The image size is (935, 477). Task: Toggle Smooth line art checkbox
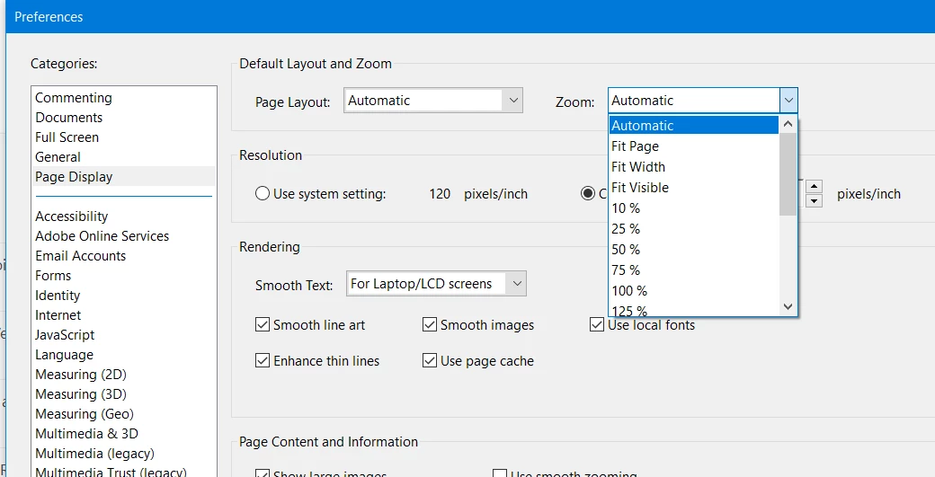pyautogui.click(x=263, y=324)
